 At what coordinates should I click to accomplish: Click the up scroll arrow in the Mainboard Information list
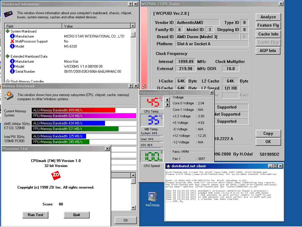point(133,26)
